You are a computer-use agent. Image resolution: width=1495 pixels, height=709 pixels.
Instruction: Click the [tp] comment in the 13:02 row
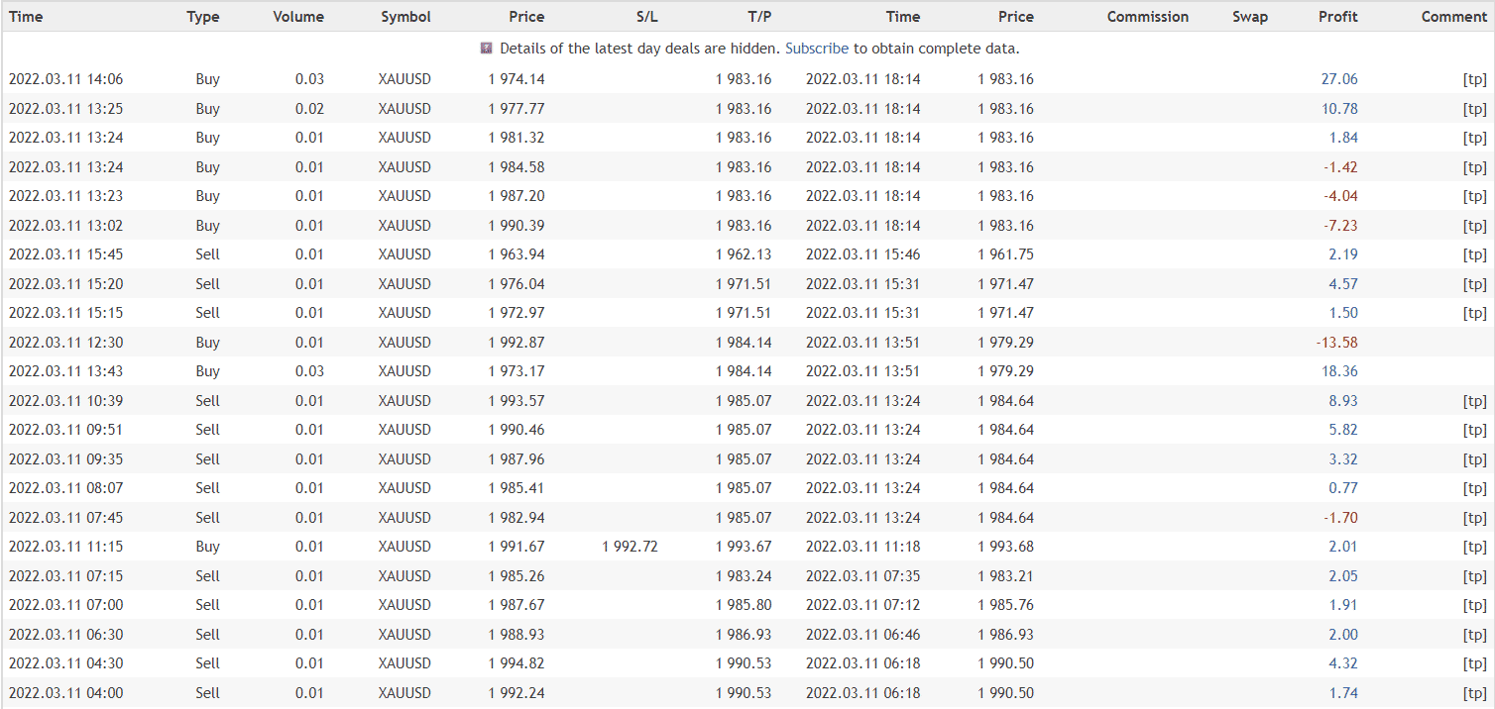pos(1475,226)
